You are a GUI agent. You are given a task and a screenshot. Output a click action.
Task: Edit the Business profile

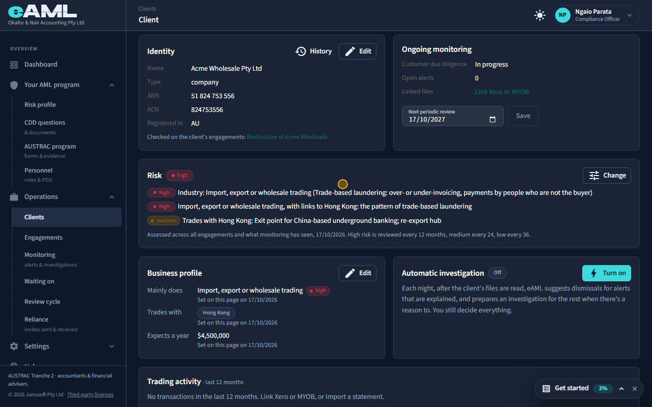point(358,273)
